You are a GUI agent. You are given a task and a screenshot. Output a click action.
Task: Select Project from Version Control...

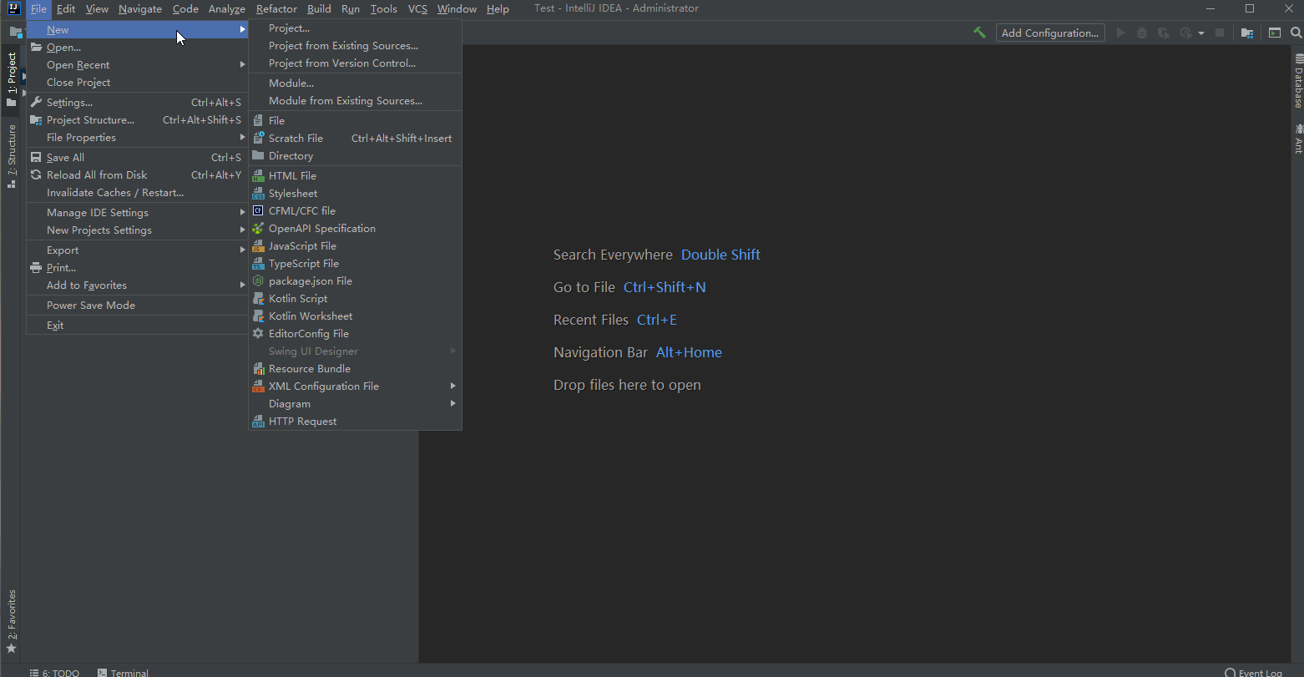356,63
